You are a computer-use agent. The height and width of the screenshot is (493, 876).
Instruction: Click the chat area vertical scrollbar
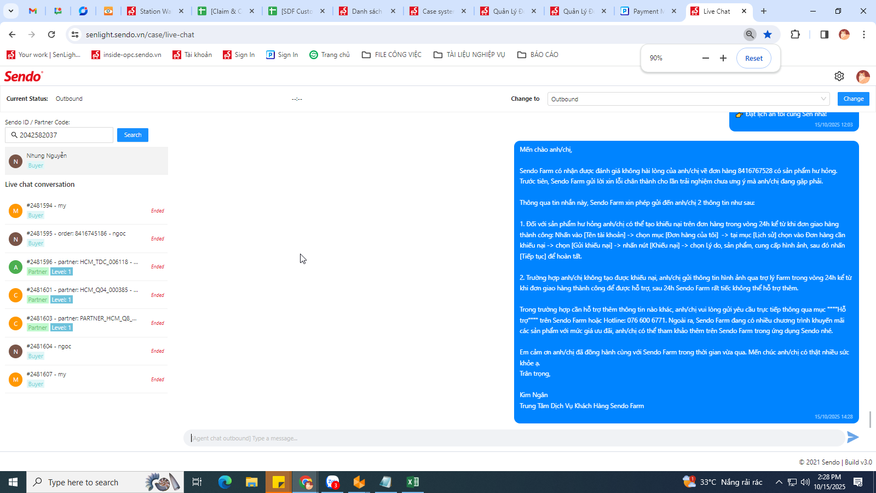pyautogui.click(x=870, y=420)
